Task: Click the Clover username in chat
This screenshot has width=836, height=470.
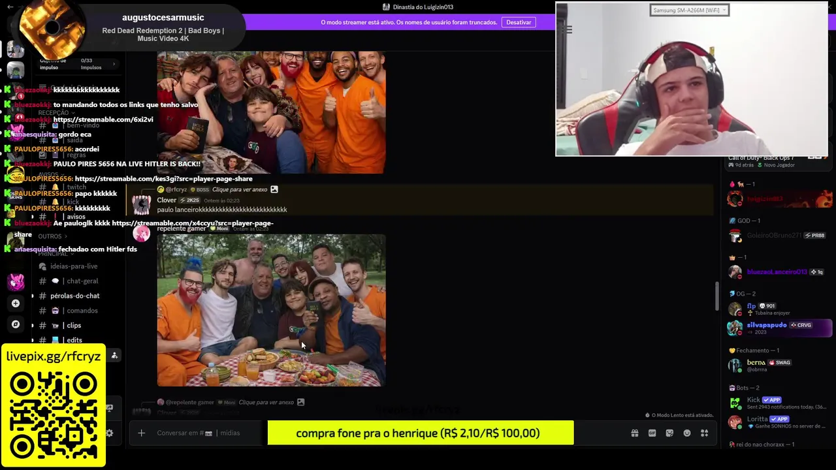Action: tap(167, 200)
